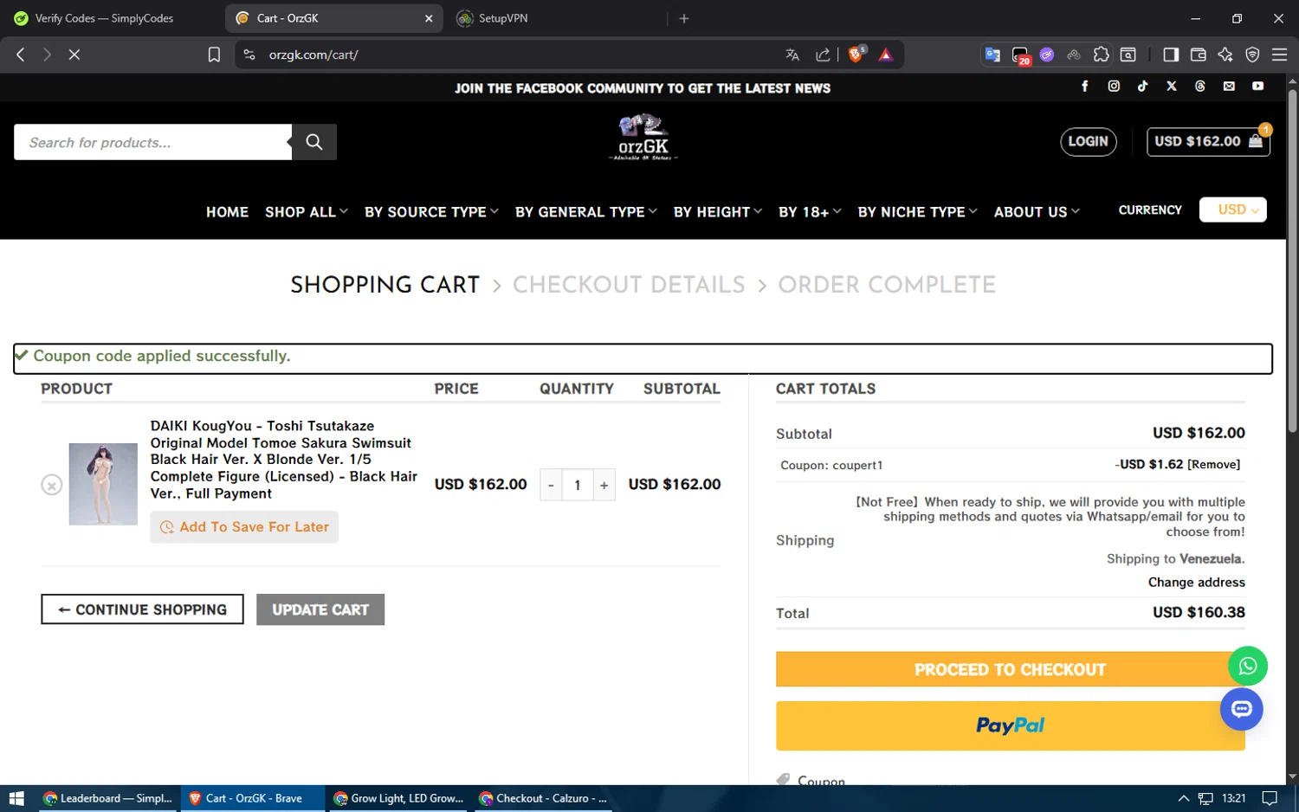Open the Brave Wallet icon
1299x812 pixels.
(1199, 55)
